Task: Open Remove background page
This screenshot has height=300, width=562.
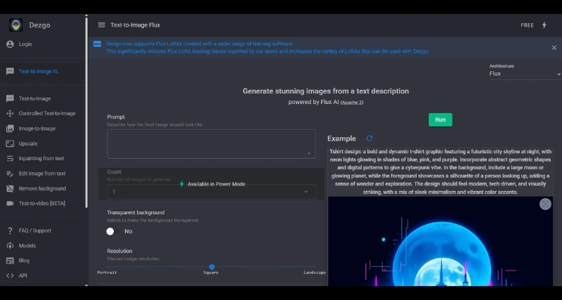Action: pos(42,188)
